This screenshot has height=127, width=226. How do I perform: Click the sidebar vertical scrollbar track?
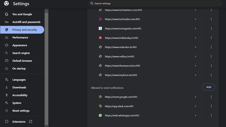click(46, 69)
